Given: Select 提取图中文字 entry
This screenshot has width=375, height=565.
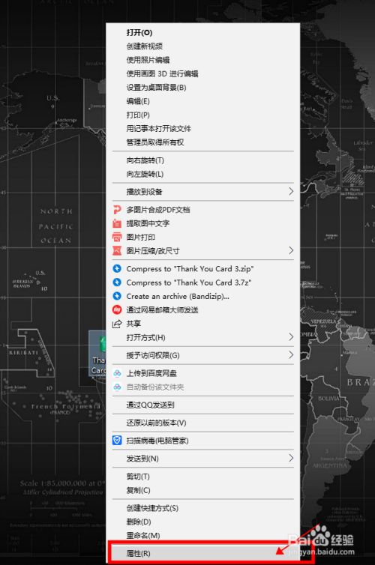Looking at the screenshot, I should [203, 223].
